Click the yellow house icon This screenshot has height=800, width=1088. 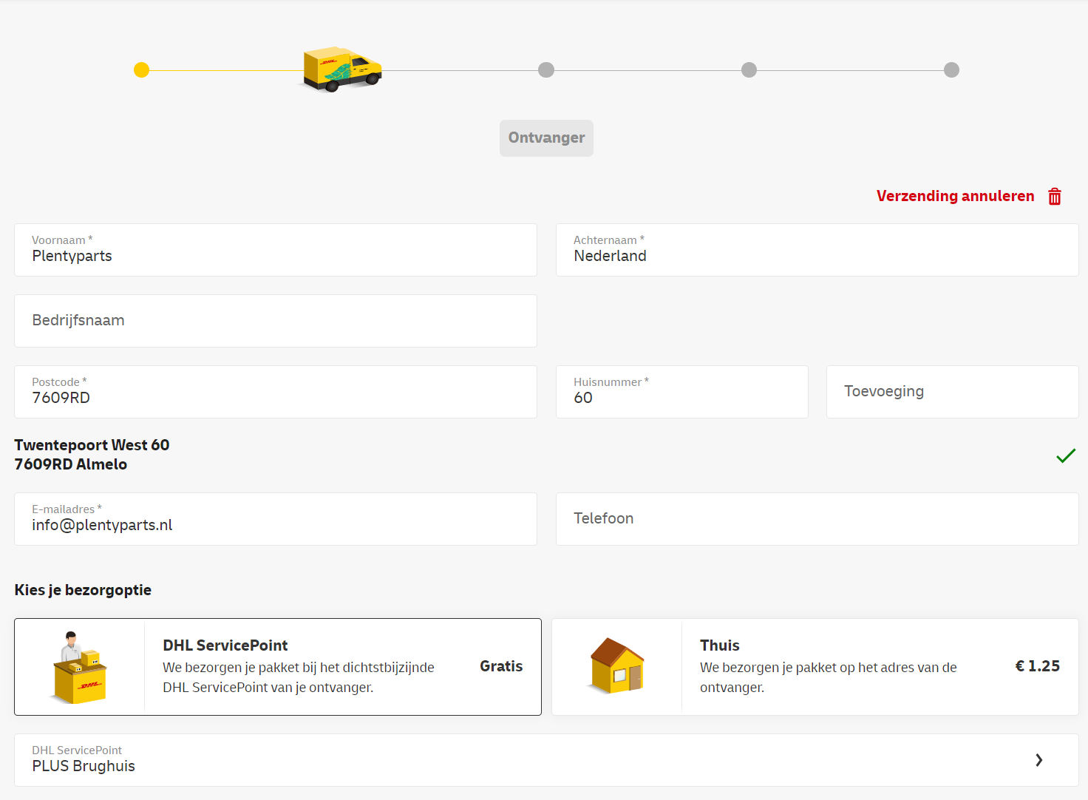point(617,665)
